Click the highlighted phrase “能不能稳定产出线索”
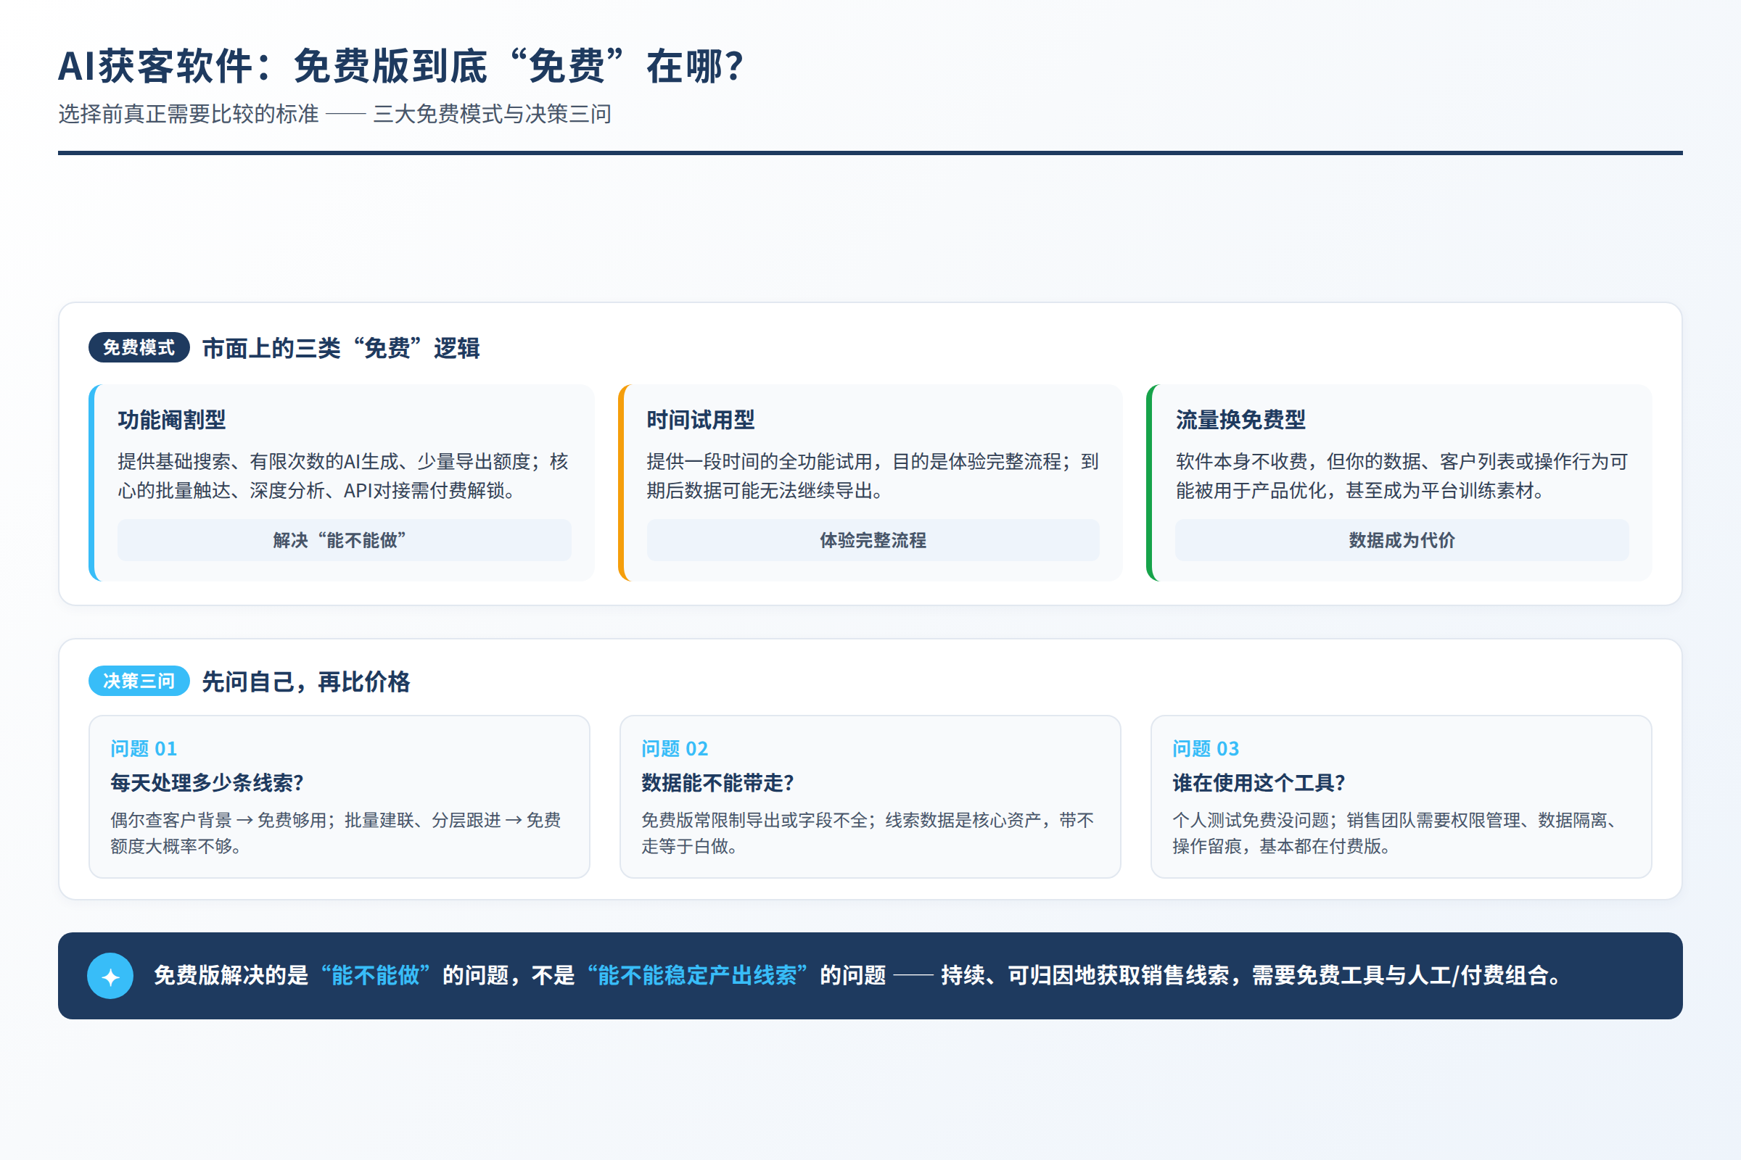The image size is (1741, 1160). pyautogui.click(x=697, y=975)
